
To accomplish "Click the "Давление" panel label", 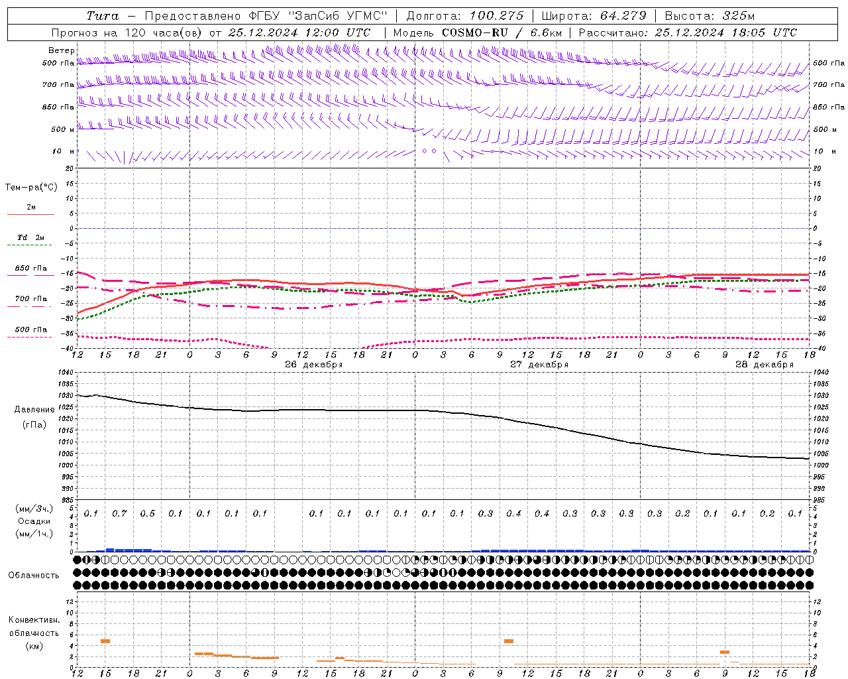I will [x=34, y=410].
